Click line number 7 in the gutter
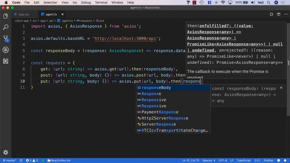Image resolution: width=290 pixels, height=163 pixels. tap(24, 63)
